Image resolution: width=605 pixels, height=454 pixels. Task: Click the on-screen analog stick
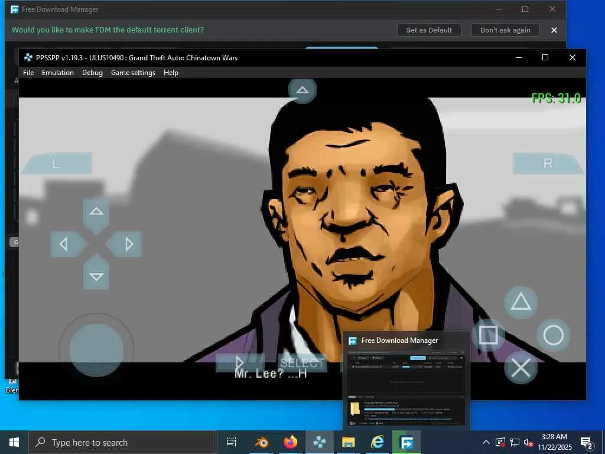click(96, 351)
